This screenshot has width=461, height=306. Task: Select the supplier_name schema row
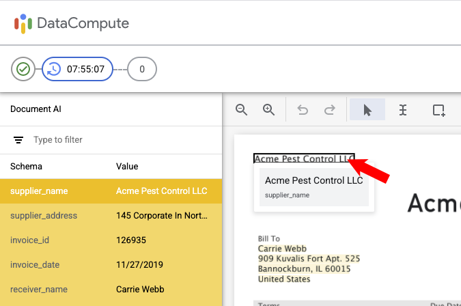click(111, 191)
